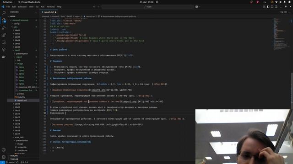Open the File menu

8,7
